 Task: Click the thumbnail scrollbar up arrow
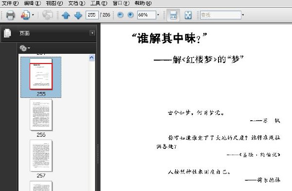click(91, 58)
